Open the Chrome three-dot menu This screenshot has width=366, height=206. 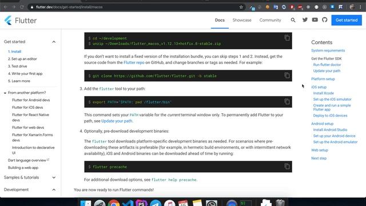point(361,7)
